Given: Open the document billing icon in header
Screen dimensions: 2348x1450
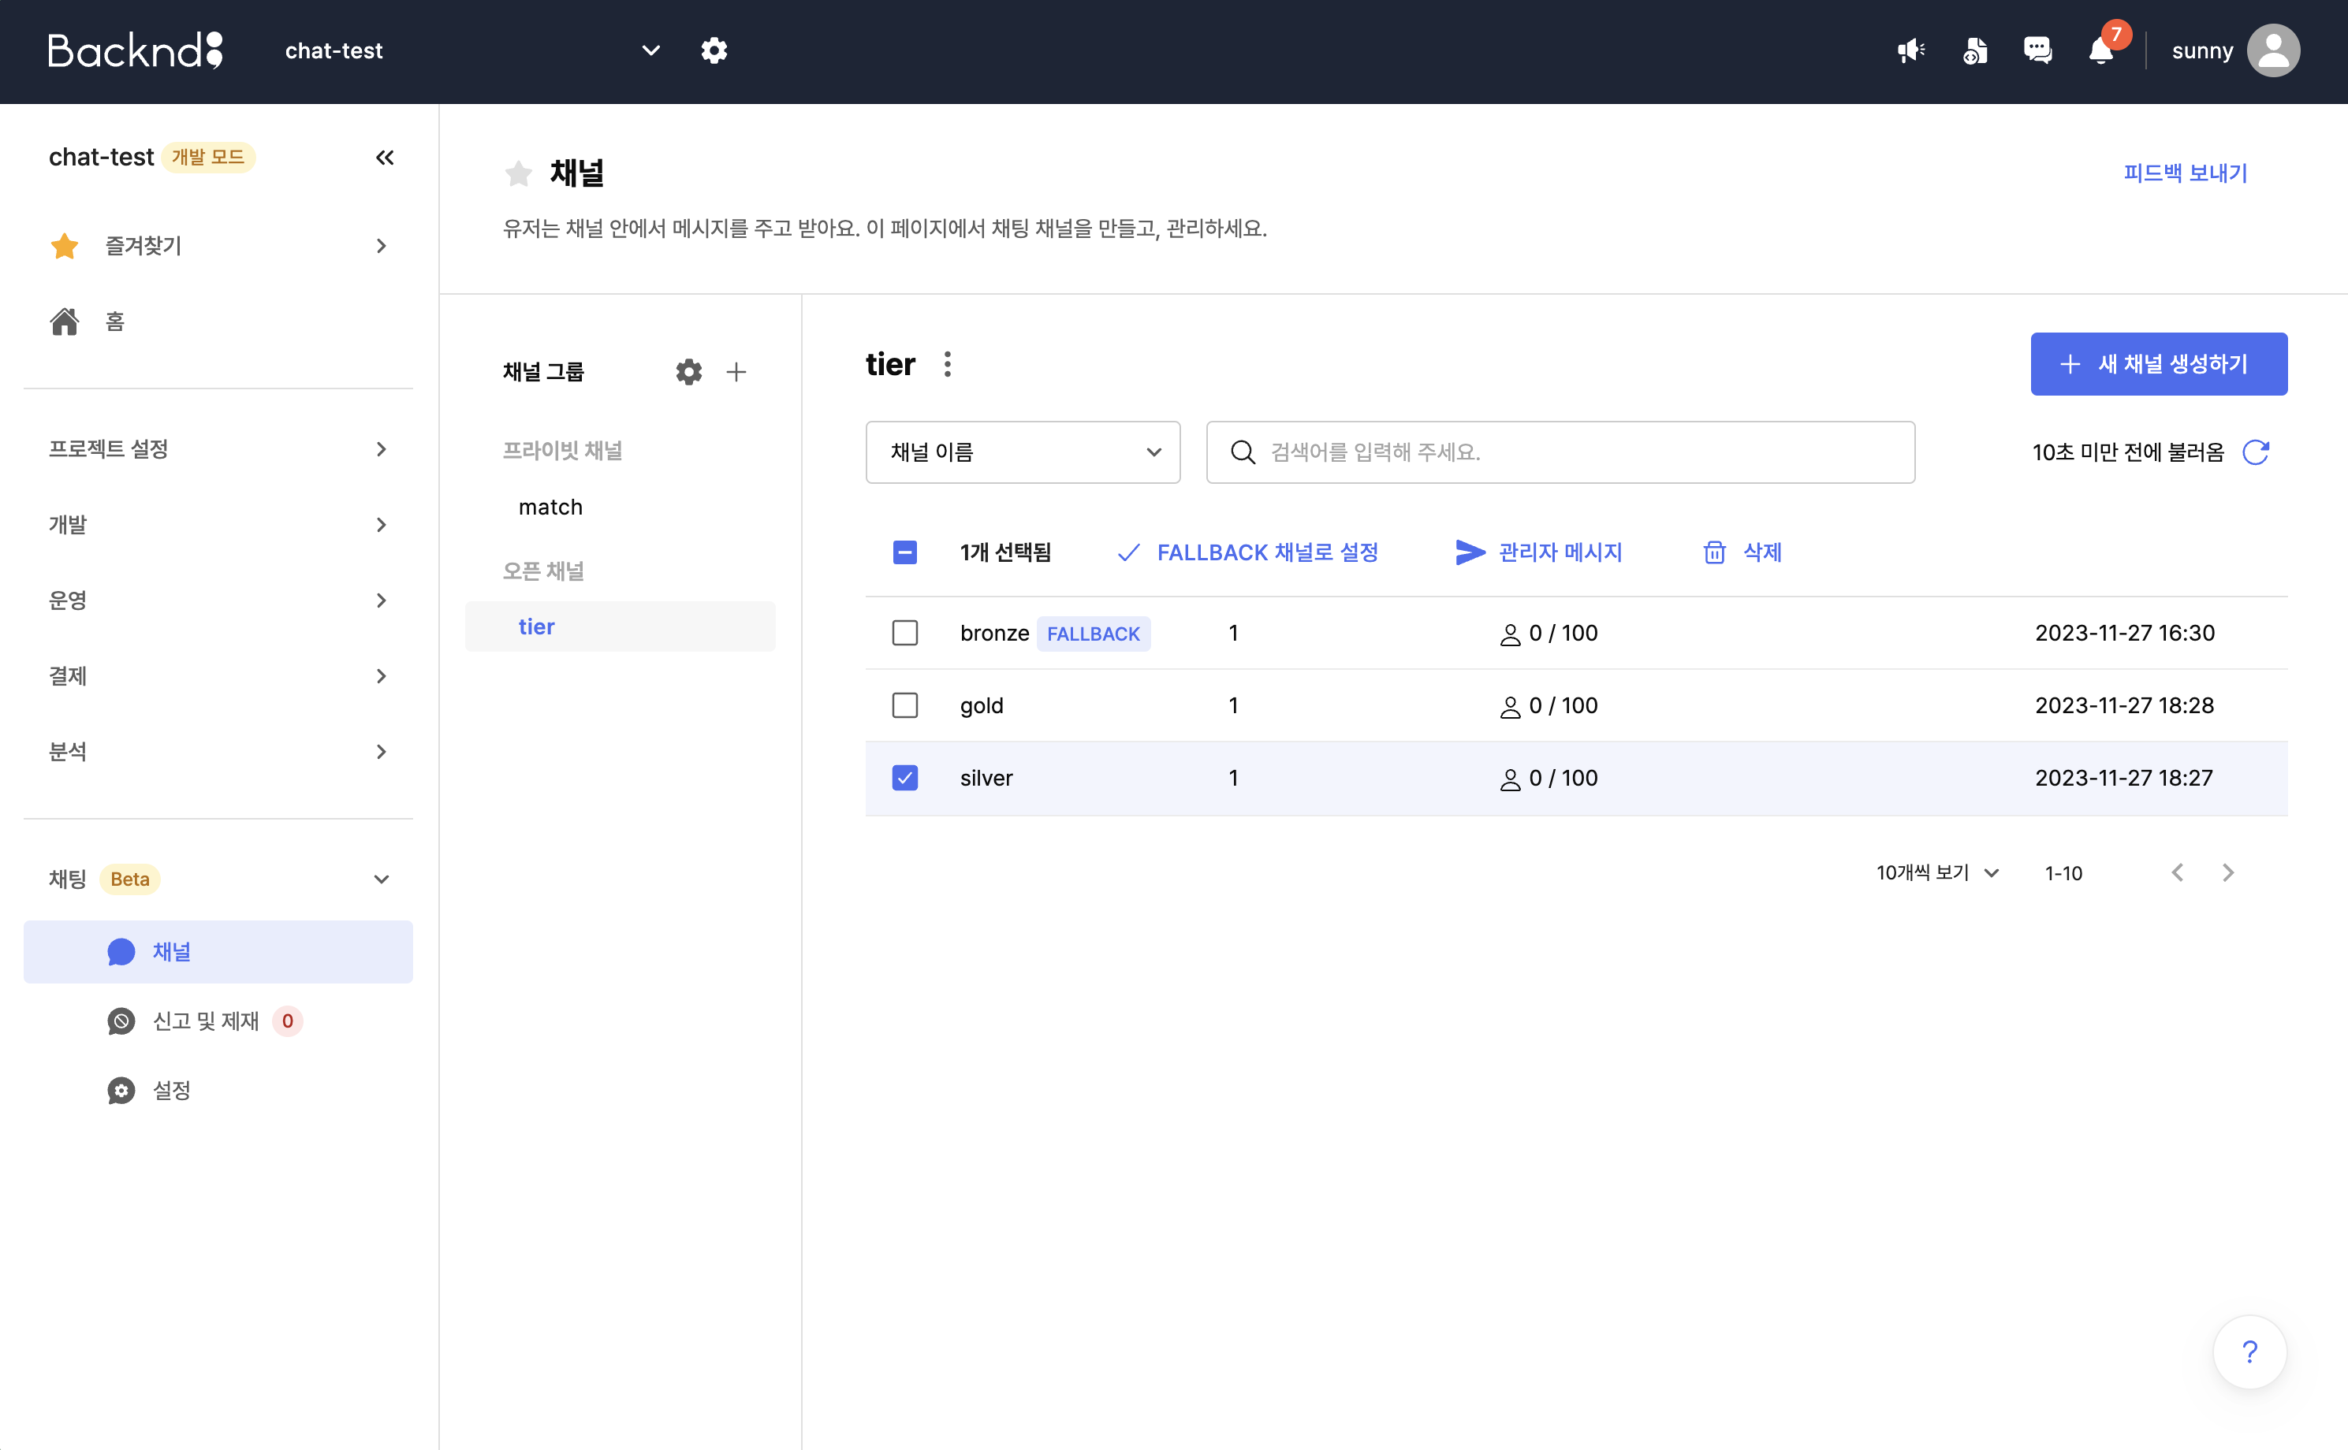Looking at the screenshot, I should pyautogui.click(x=1975, y=50).
